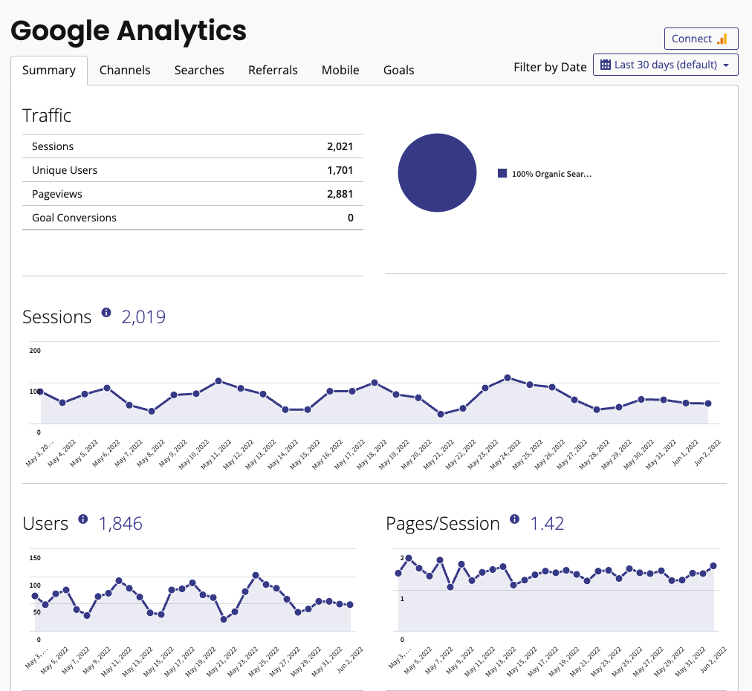Click the info icon next to Sessions
This screenshot has height=691, width=752.
(106, 313)
